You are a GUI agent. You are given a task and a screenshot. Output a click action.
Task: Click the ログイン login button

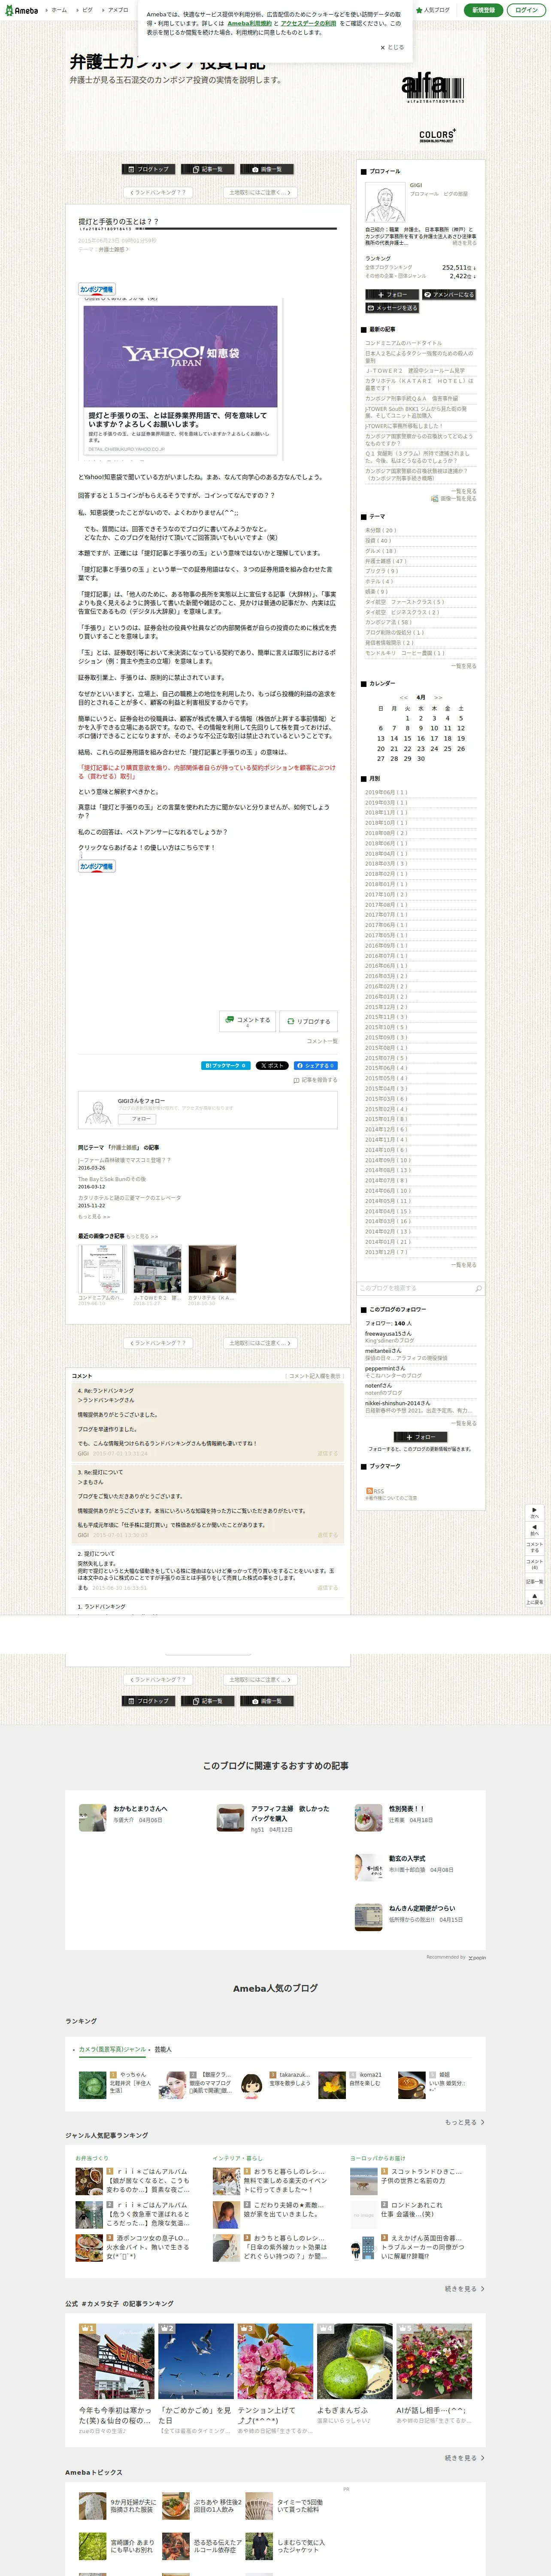(526, 10)
